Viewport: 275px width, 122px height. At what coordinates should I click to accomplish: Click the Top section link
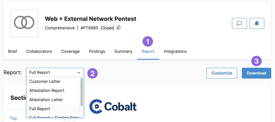pyautogui.click(x=13, y=118)
